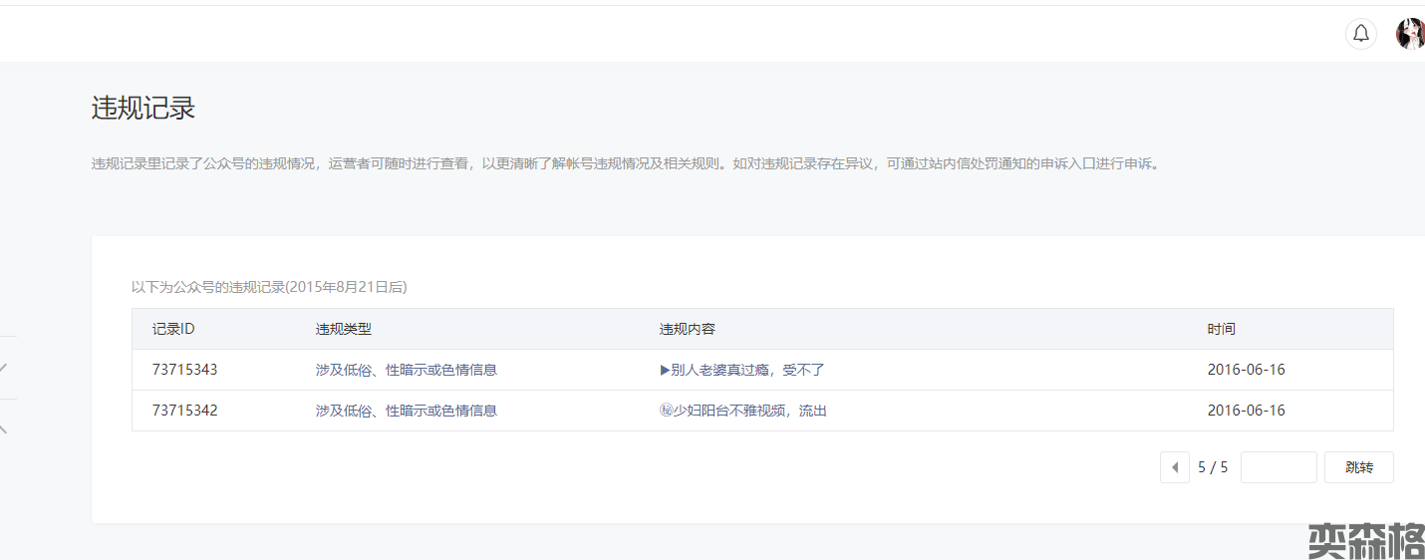Click the 记录ID column header
Viewport: 1425px width, 560px height.
(173, 329)
